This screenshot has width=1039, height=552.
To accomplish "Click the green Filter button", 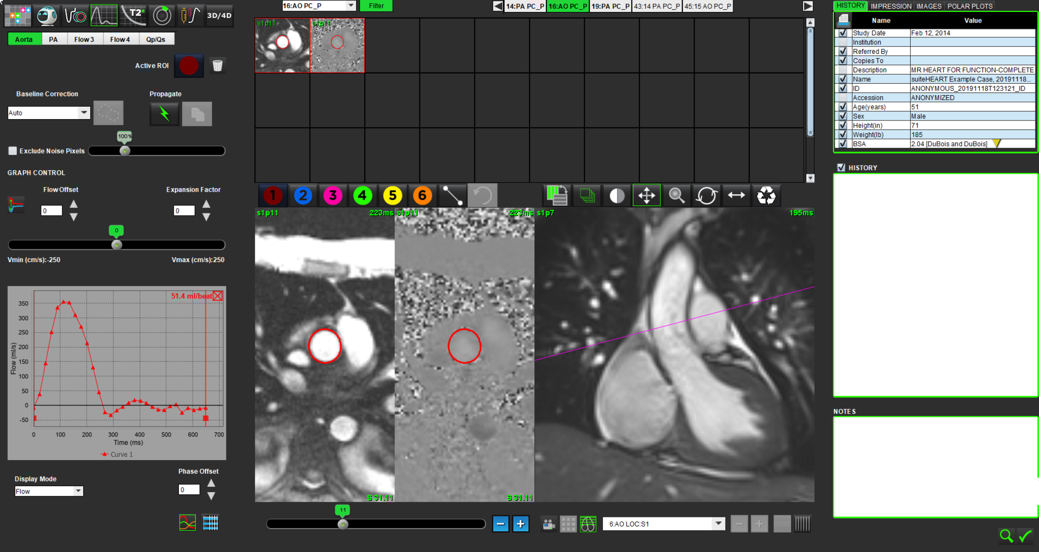I will (376, 6).
